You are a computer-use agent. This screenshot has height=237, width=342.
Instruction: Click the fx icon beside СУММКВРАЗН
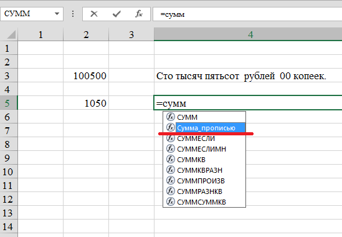click(x=171, y=170)
